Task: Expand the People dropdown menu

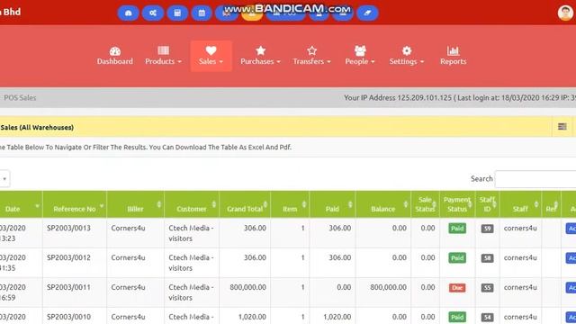Action: (x=360, y=56)
